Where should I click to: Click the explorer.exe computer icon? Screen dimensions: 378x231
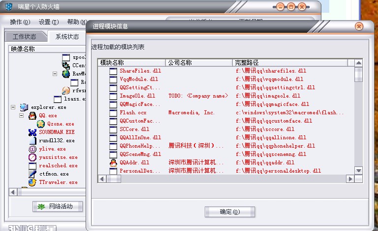point(24,107)
